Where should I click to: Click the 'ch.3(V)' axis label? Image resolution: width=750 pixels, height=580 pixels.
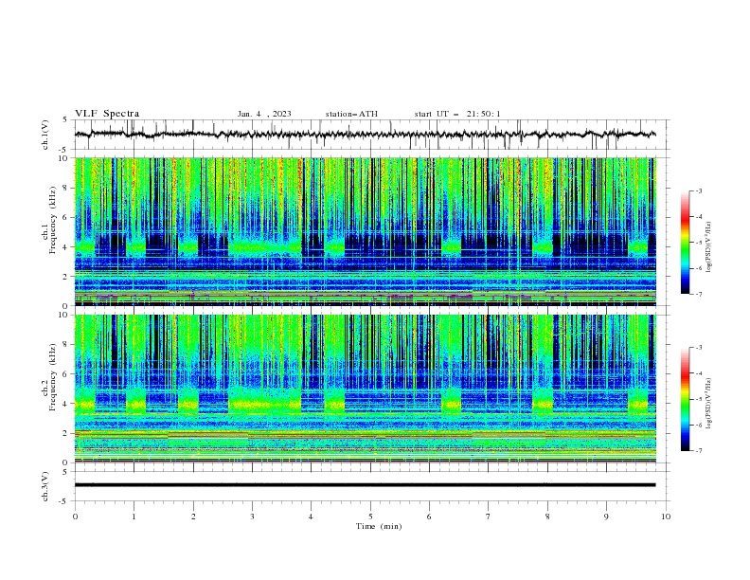(x=45, y=486)
